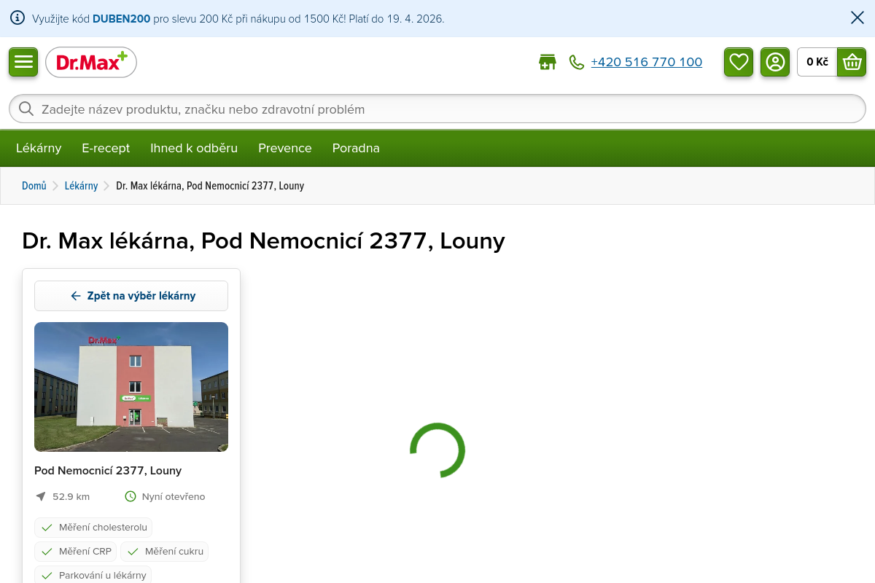This screenshot has width=875, height=583.
Task: Open the shopping basket icon
Action: point(852,62)
